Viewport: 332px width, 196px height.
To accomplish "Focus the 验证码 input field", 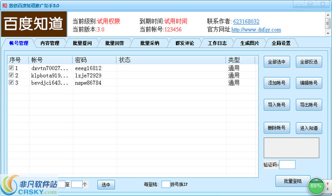I will click(x=287, y=165).
